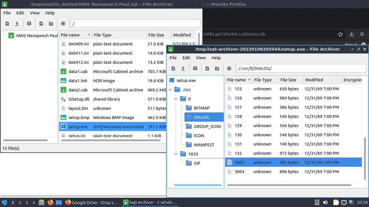Viewport: 369px width, 207px height.
Task: Click New archive icon in setup.exe window toolbar
Action: pos(173,68)
